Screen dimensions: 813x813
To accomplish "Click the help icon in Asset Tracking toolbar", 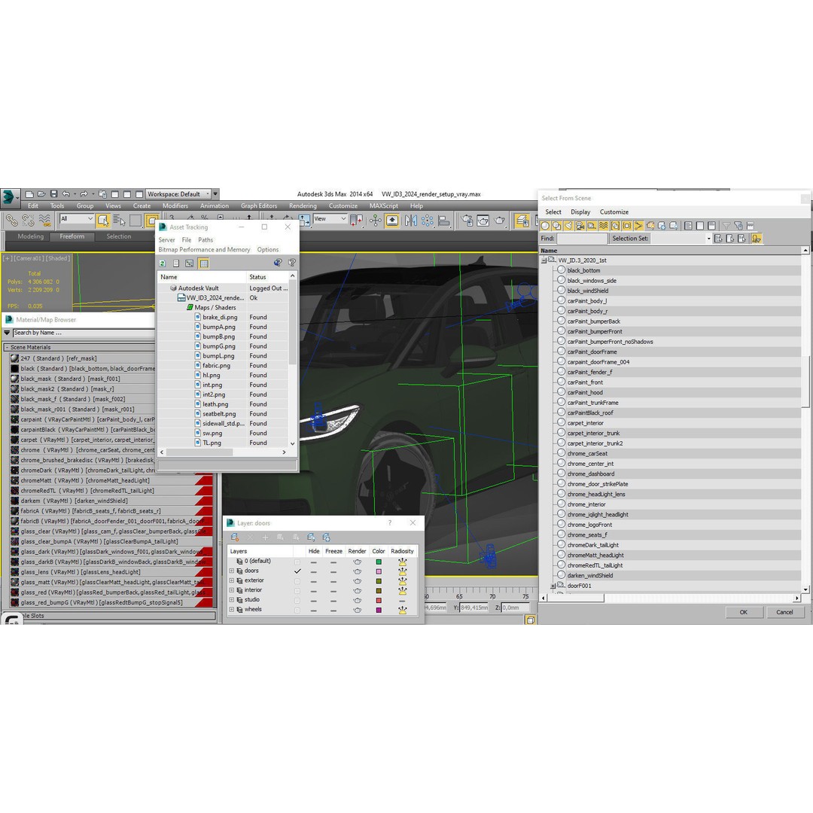I will point(292,263).
